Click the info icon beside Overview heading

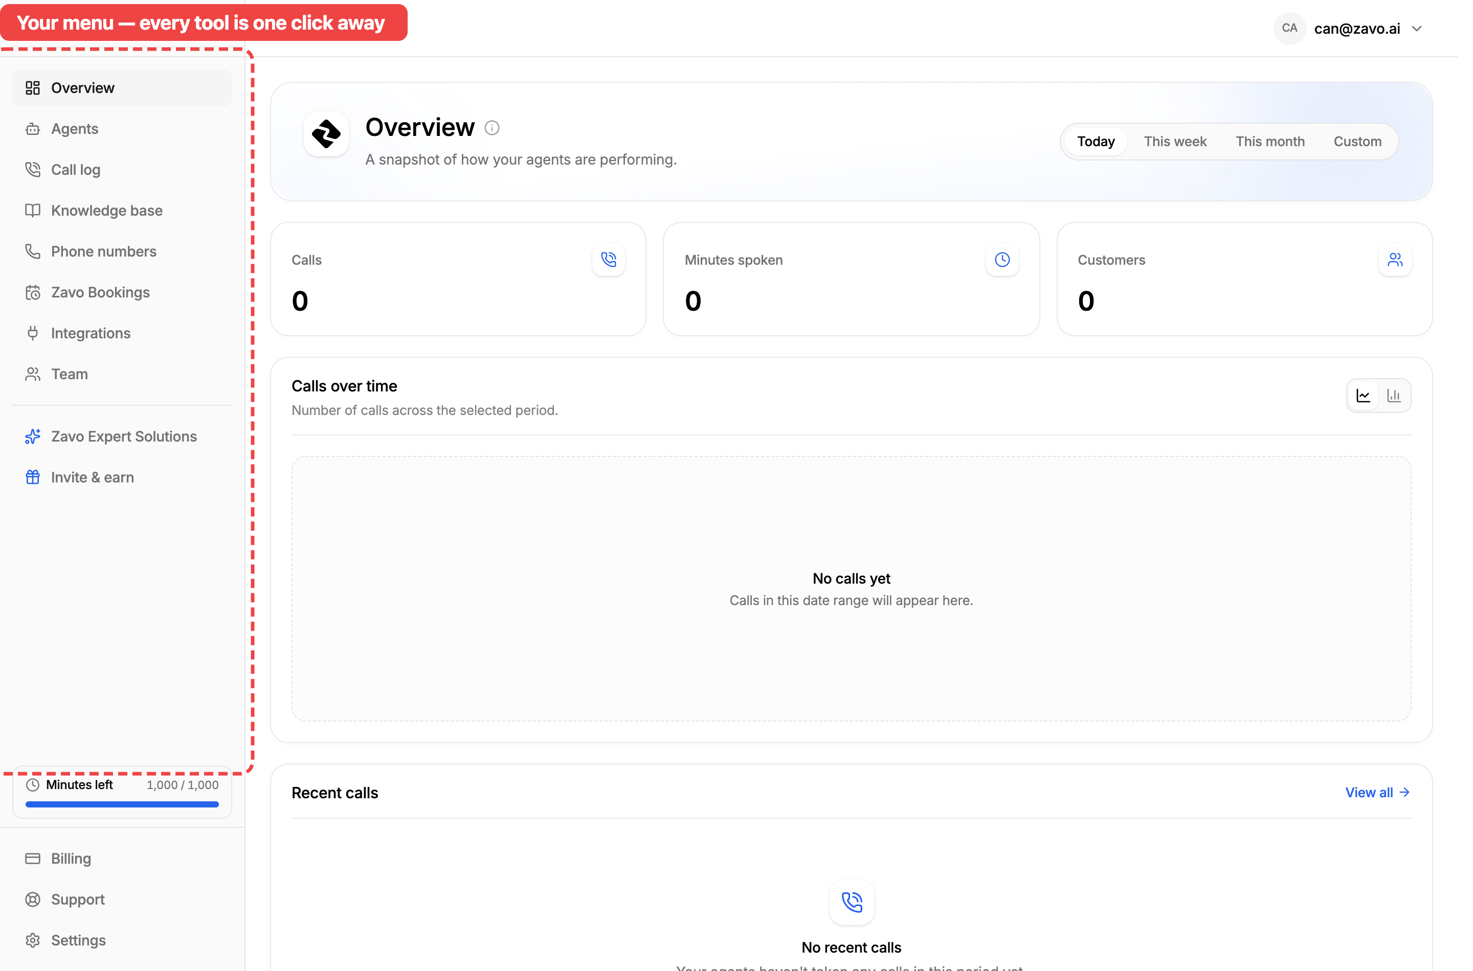[492, 128]
